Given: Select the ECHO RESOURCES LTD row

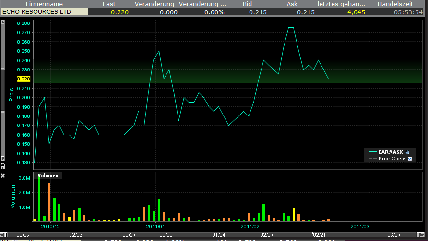Looking at the screenshot, I should coord(44,12).
